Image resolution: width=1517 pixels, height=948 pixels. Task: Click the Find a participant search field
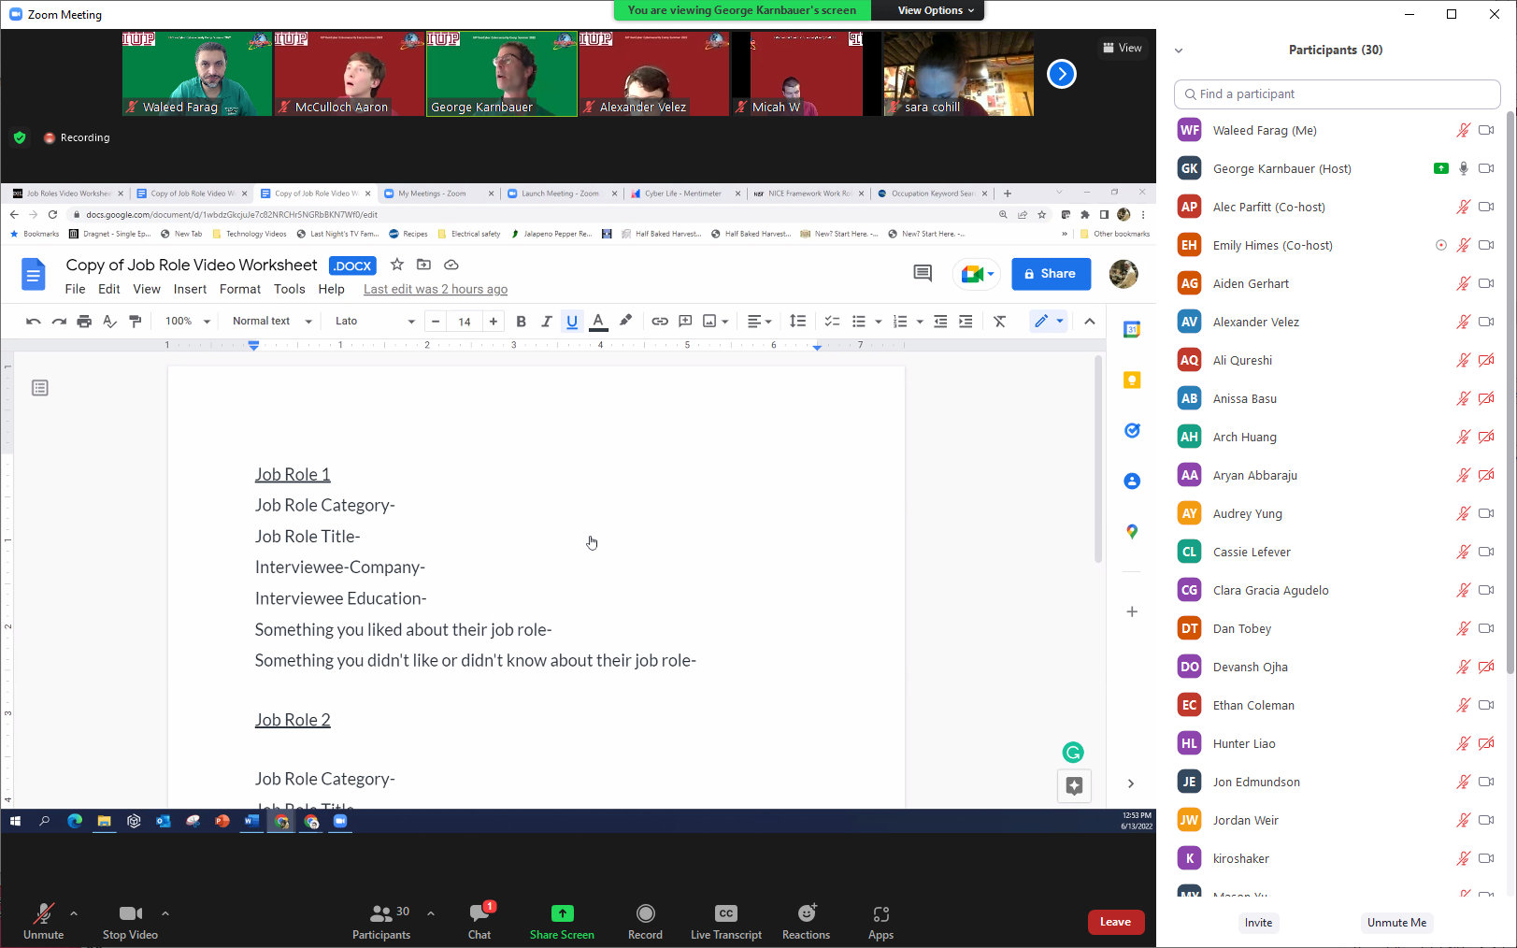coord(1337,94)
